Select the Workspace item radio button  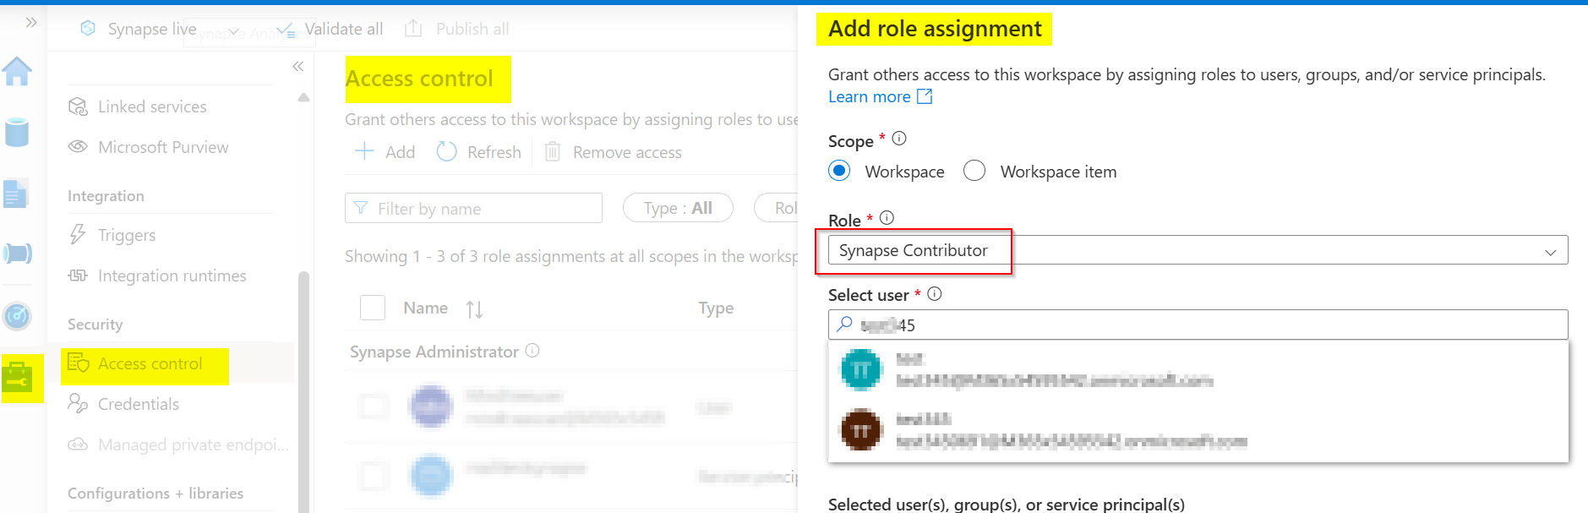coord(974,171)
